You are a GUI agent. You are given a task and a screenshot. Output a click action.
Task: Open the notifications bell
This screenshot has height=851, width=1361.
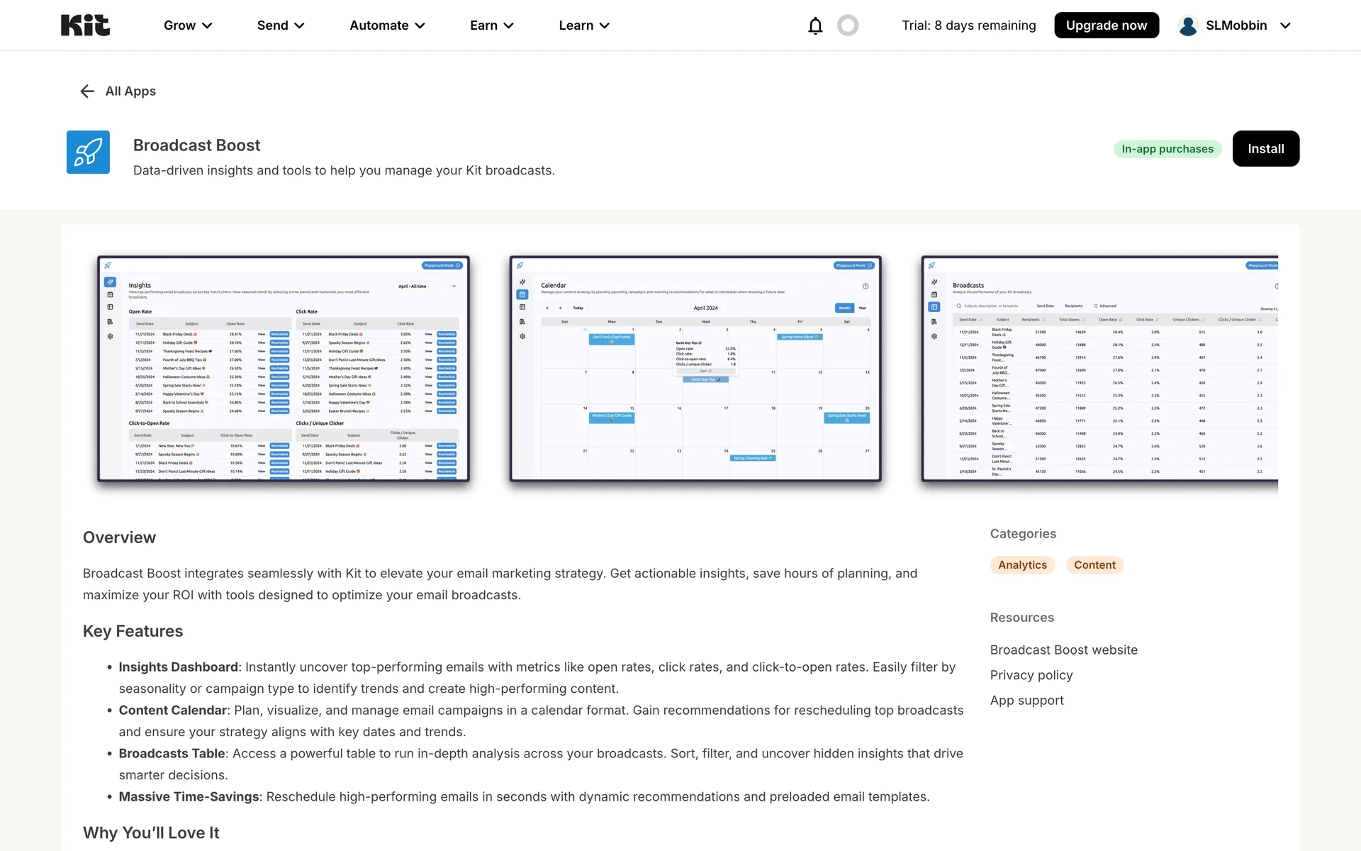tap(815, 26)
